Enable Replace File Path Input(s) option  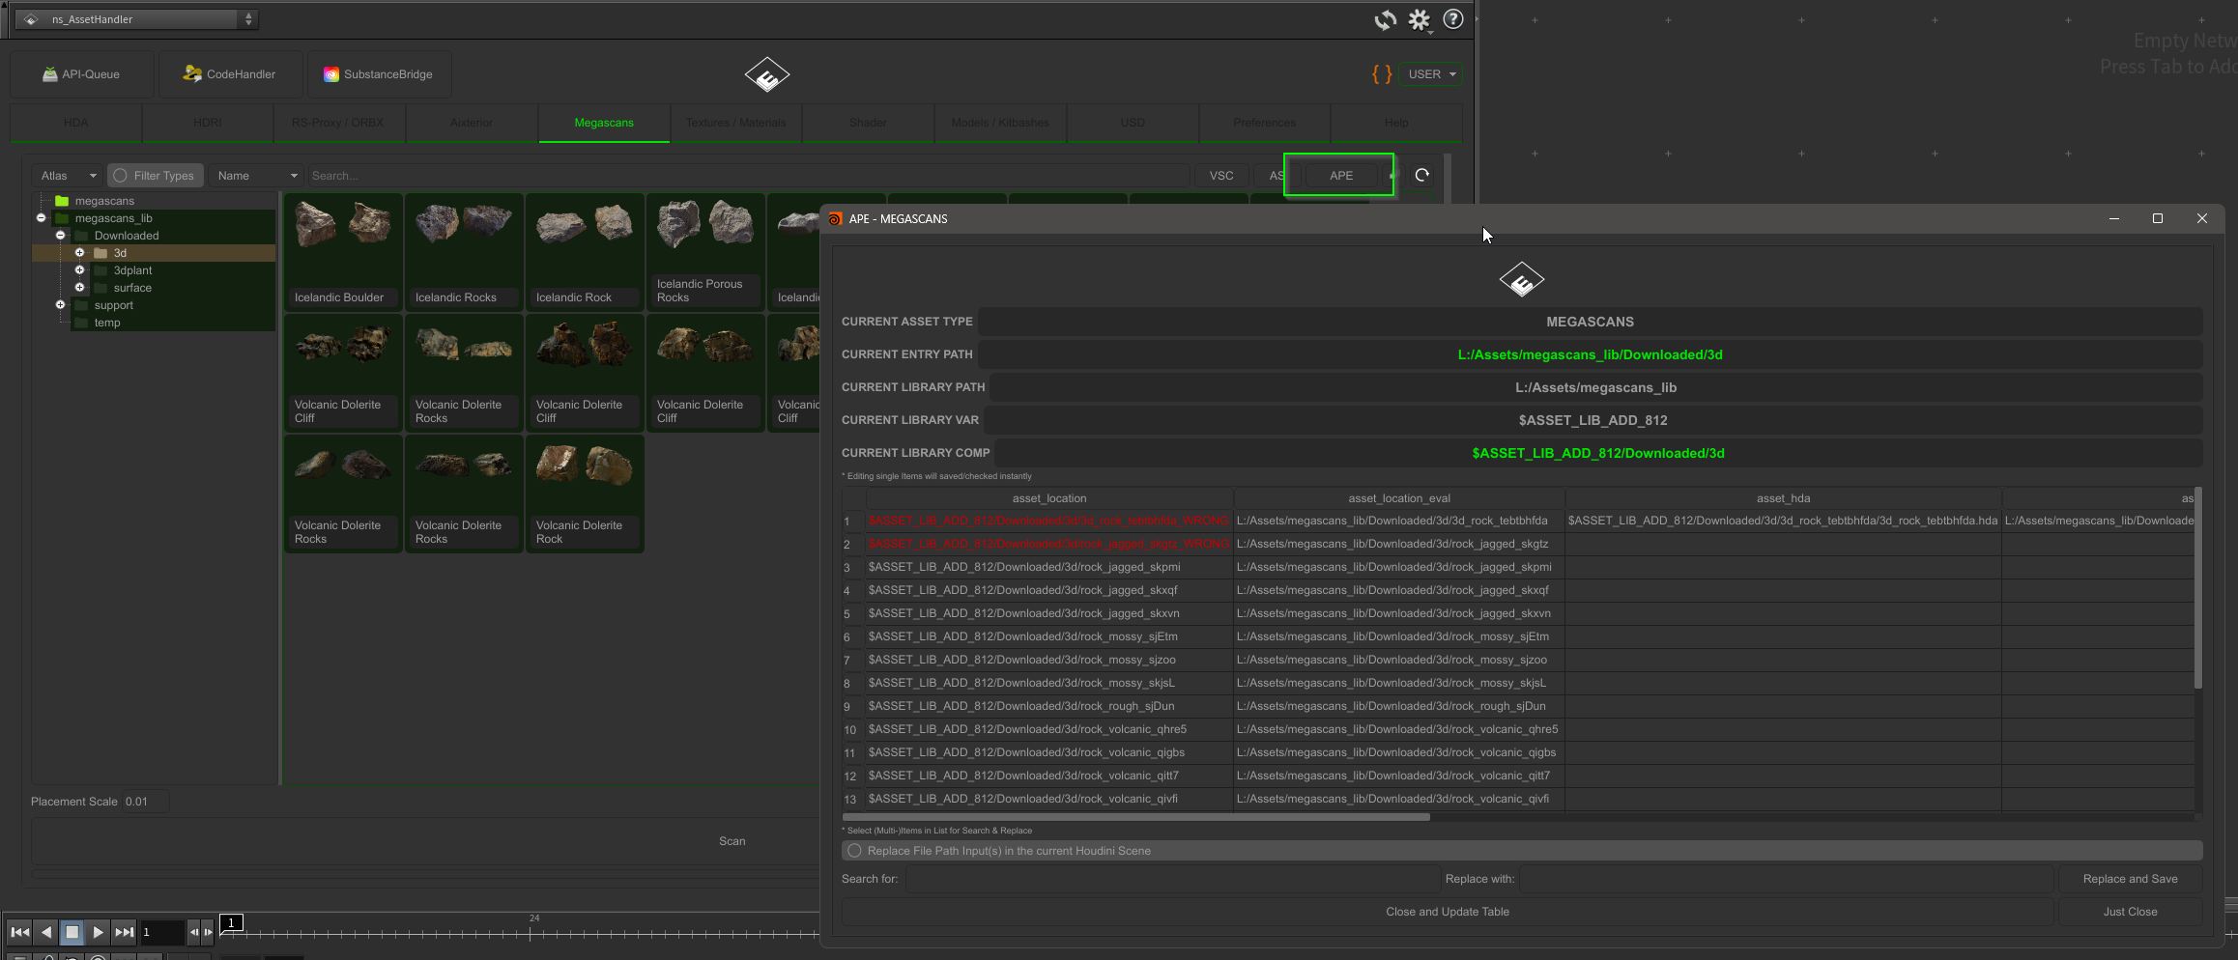coord(854,851)
